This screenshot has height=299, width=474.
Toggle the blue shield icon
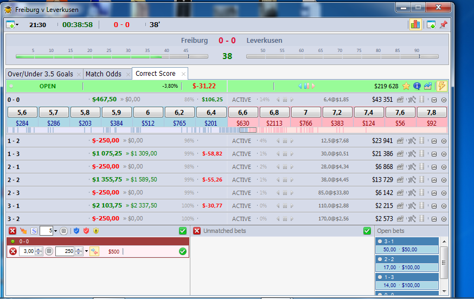[76, 231]
